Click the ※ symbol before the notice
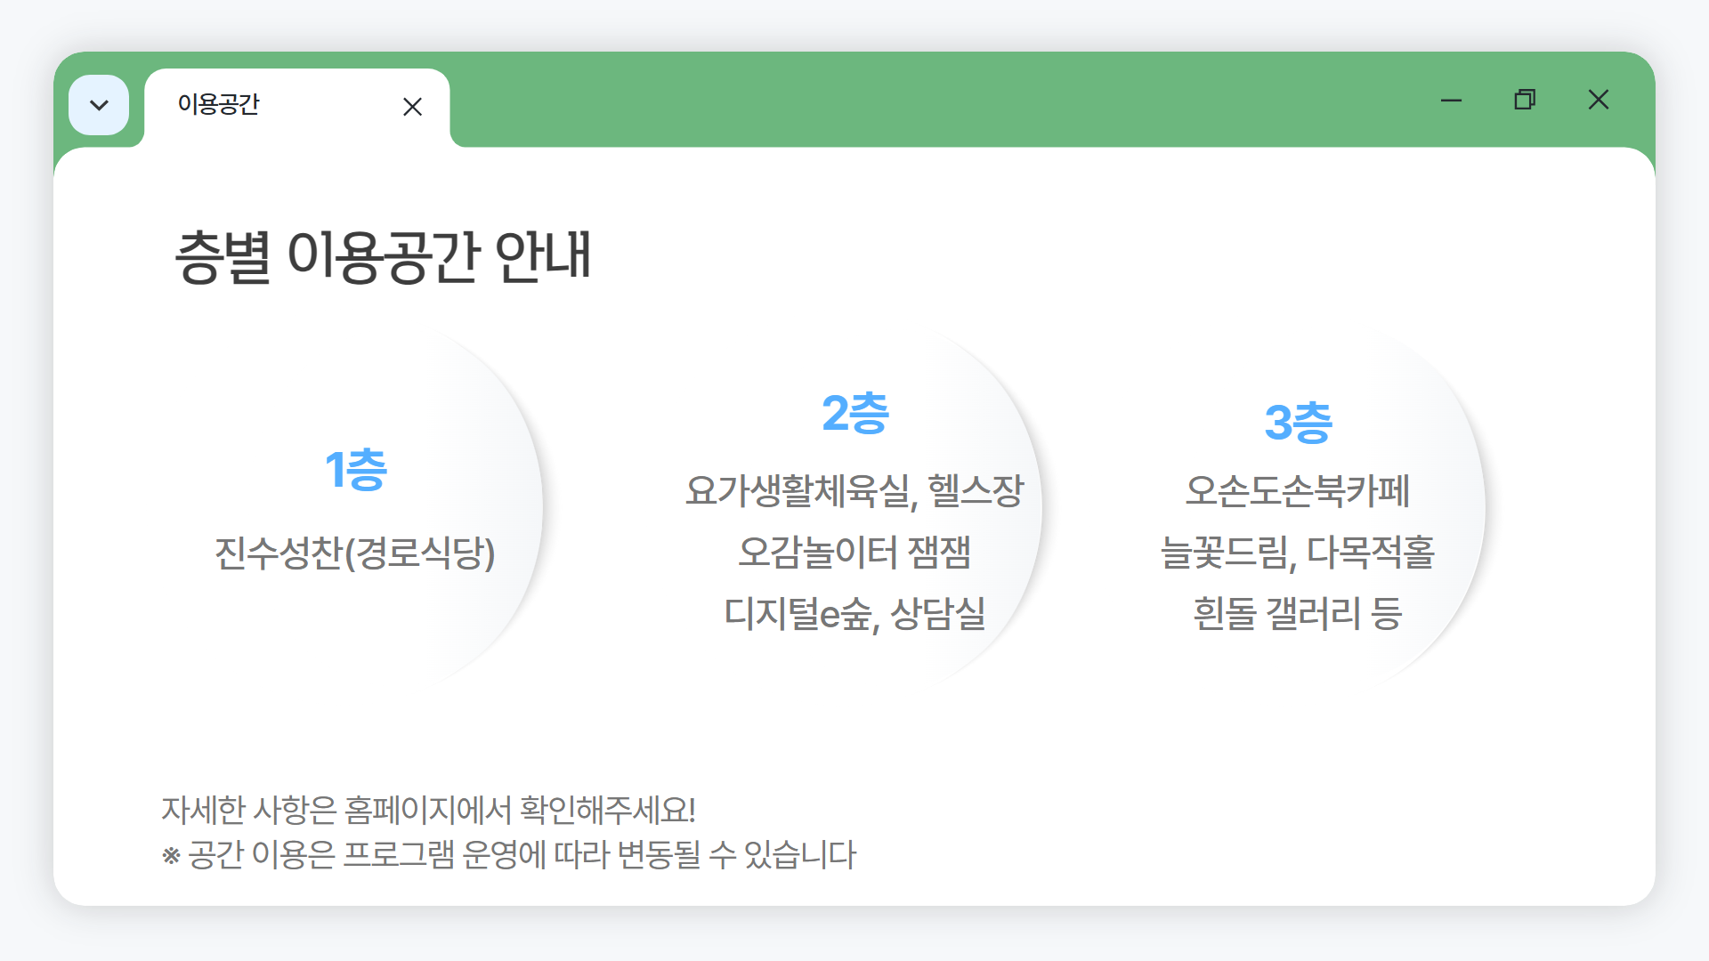This screenshot has width=1709, height=961. point(171,856)
